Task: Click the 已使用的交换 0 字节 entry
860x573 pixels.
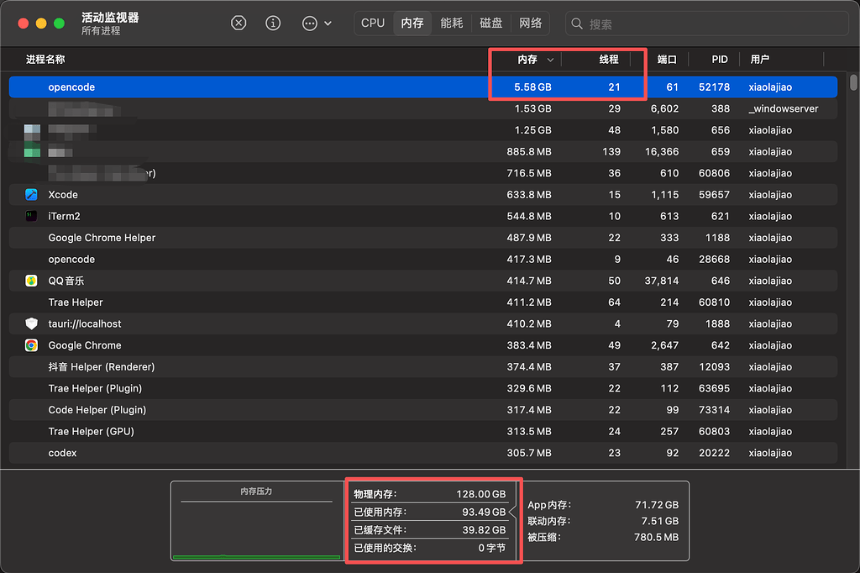Action: point(429,548)
